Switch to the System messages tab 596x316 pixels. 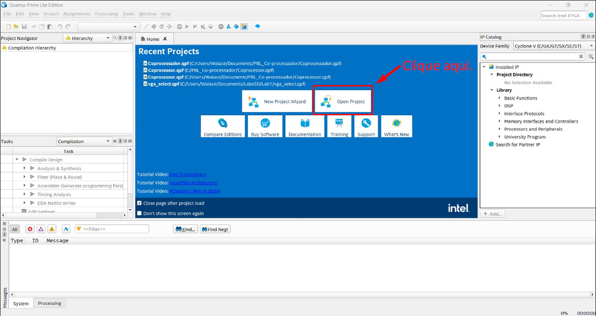pos(21,303)
